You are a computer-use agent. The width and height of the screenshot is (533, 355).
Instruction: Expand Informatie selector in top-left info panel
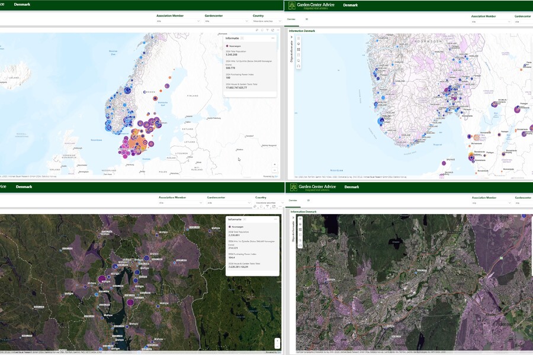click(x=242, y=38)
